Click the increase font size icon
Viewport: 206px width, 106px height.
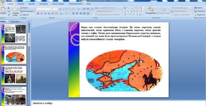pyautogui.click(x=61, y=9)
